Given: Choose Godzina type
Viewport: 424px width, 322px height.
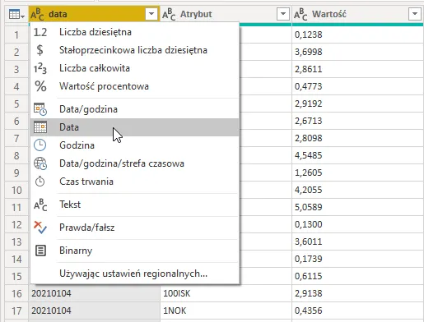Looking at the screenshot, I should (x=134, y=145).
